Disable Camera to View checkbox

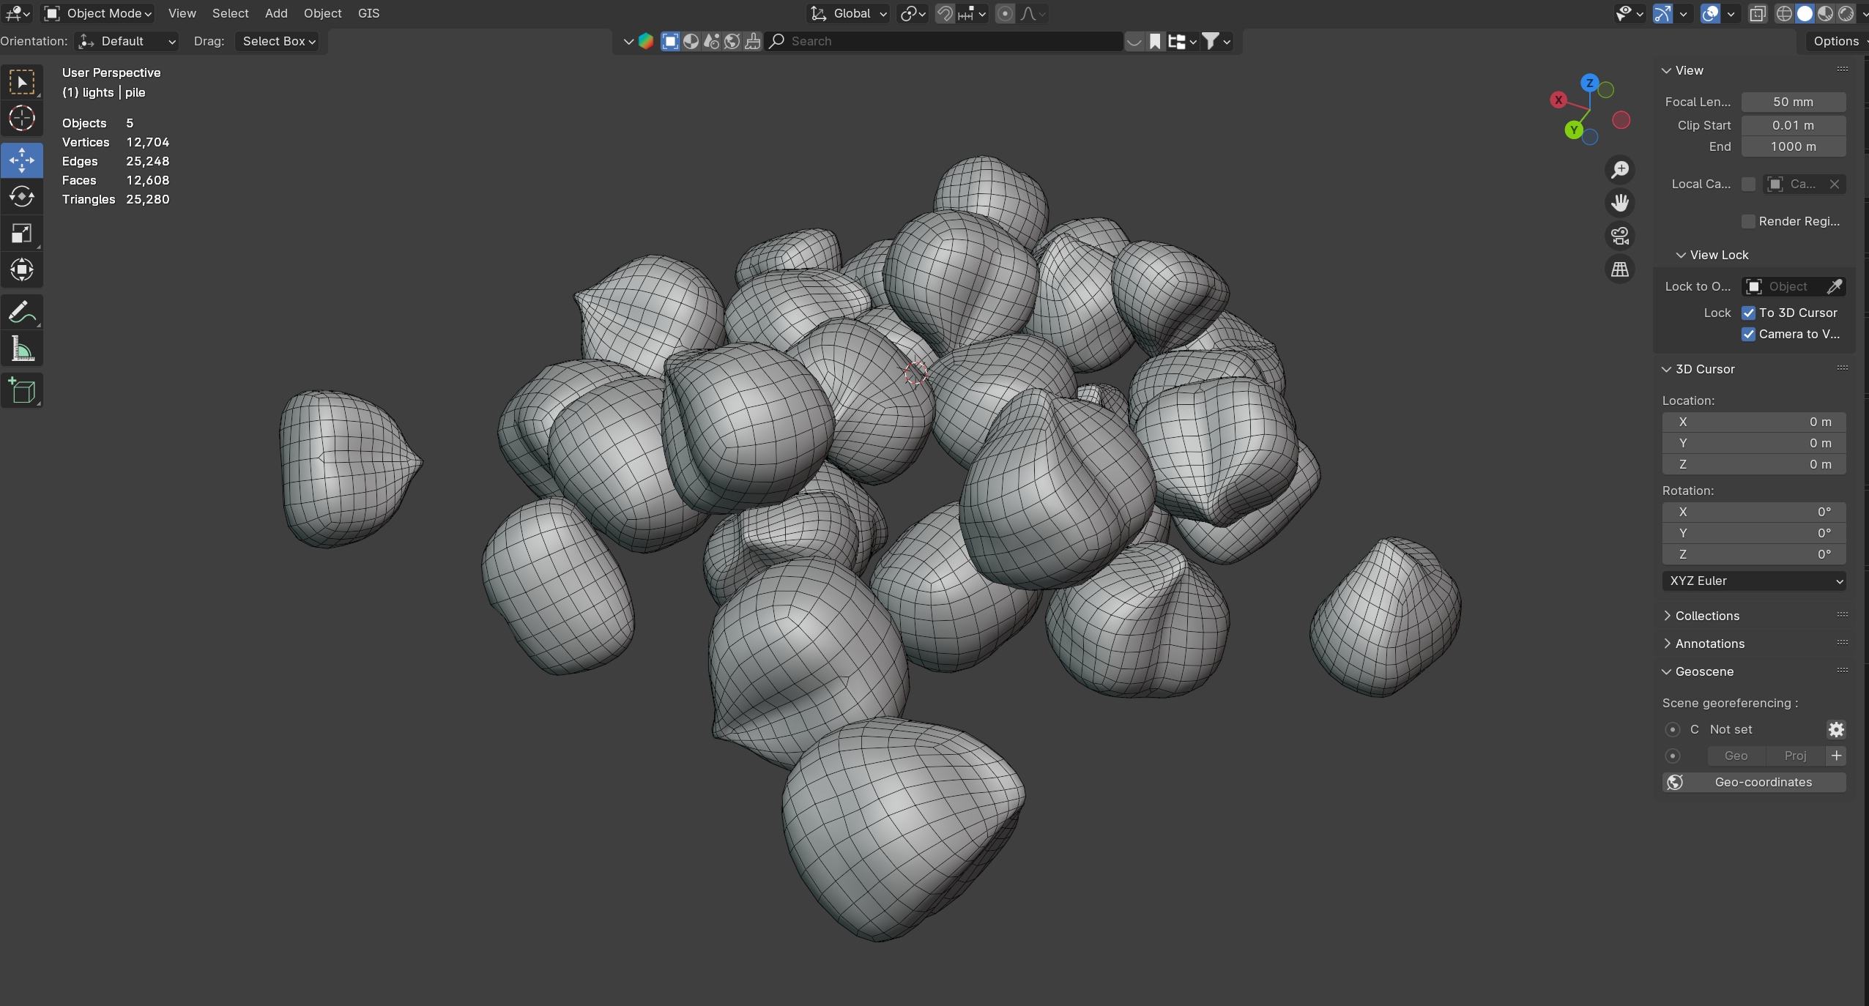click(x=1749, y=334)
